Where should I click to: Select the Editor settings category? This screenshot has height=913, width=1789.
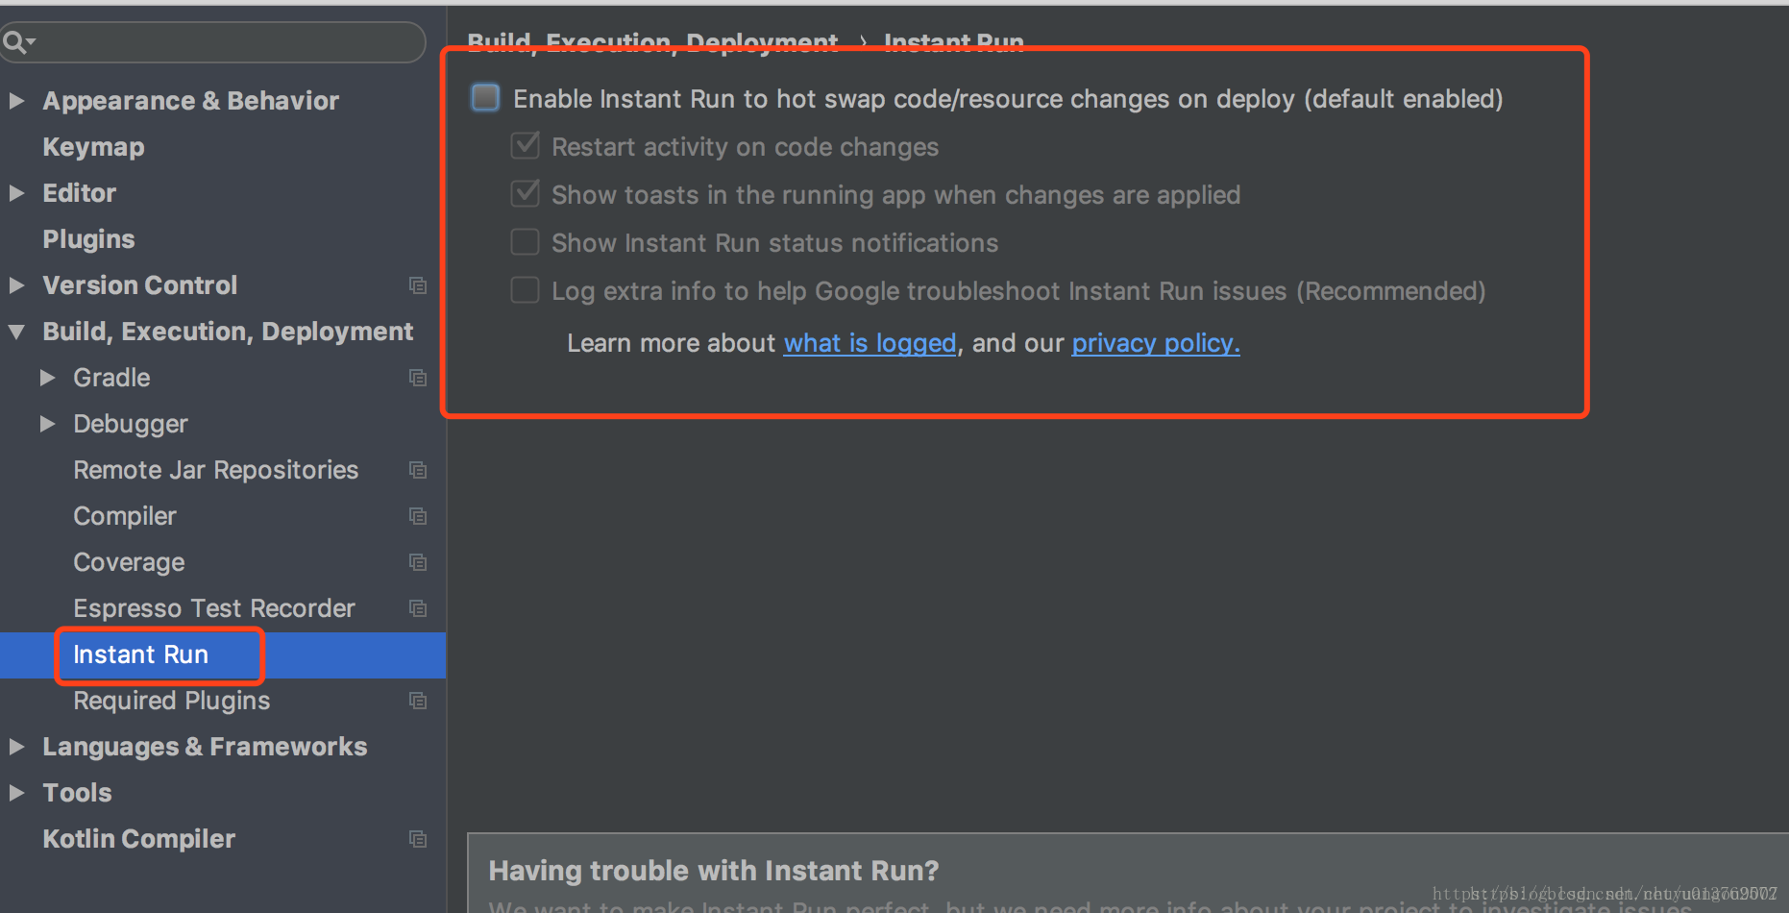click(79, 193)
